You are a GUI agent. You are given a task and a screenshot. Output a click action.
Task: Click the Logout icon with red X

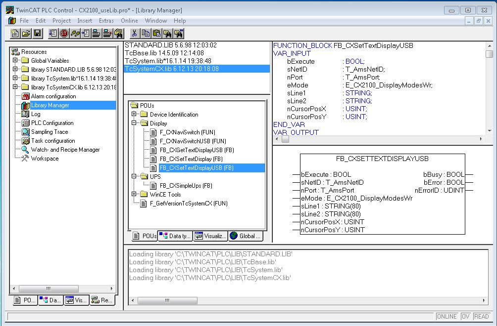(107, 33)
